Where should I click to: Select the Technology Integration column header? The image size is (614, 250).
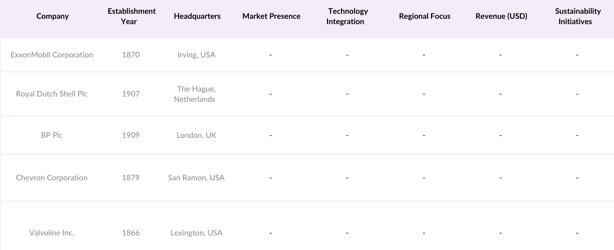[347, 16]
